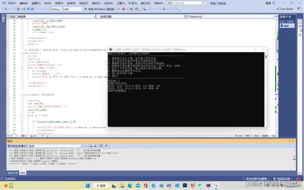Open the 生成(B) menu
The height and width of the screenshot is (190, 304).
point(71,3)
